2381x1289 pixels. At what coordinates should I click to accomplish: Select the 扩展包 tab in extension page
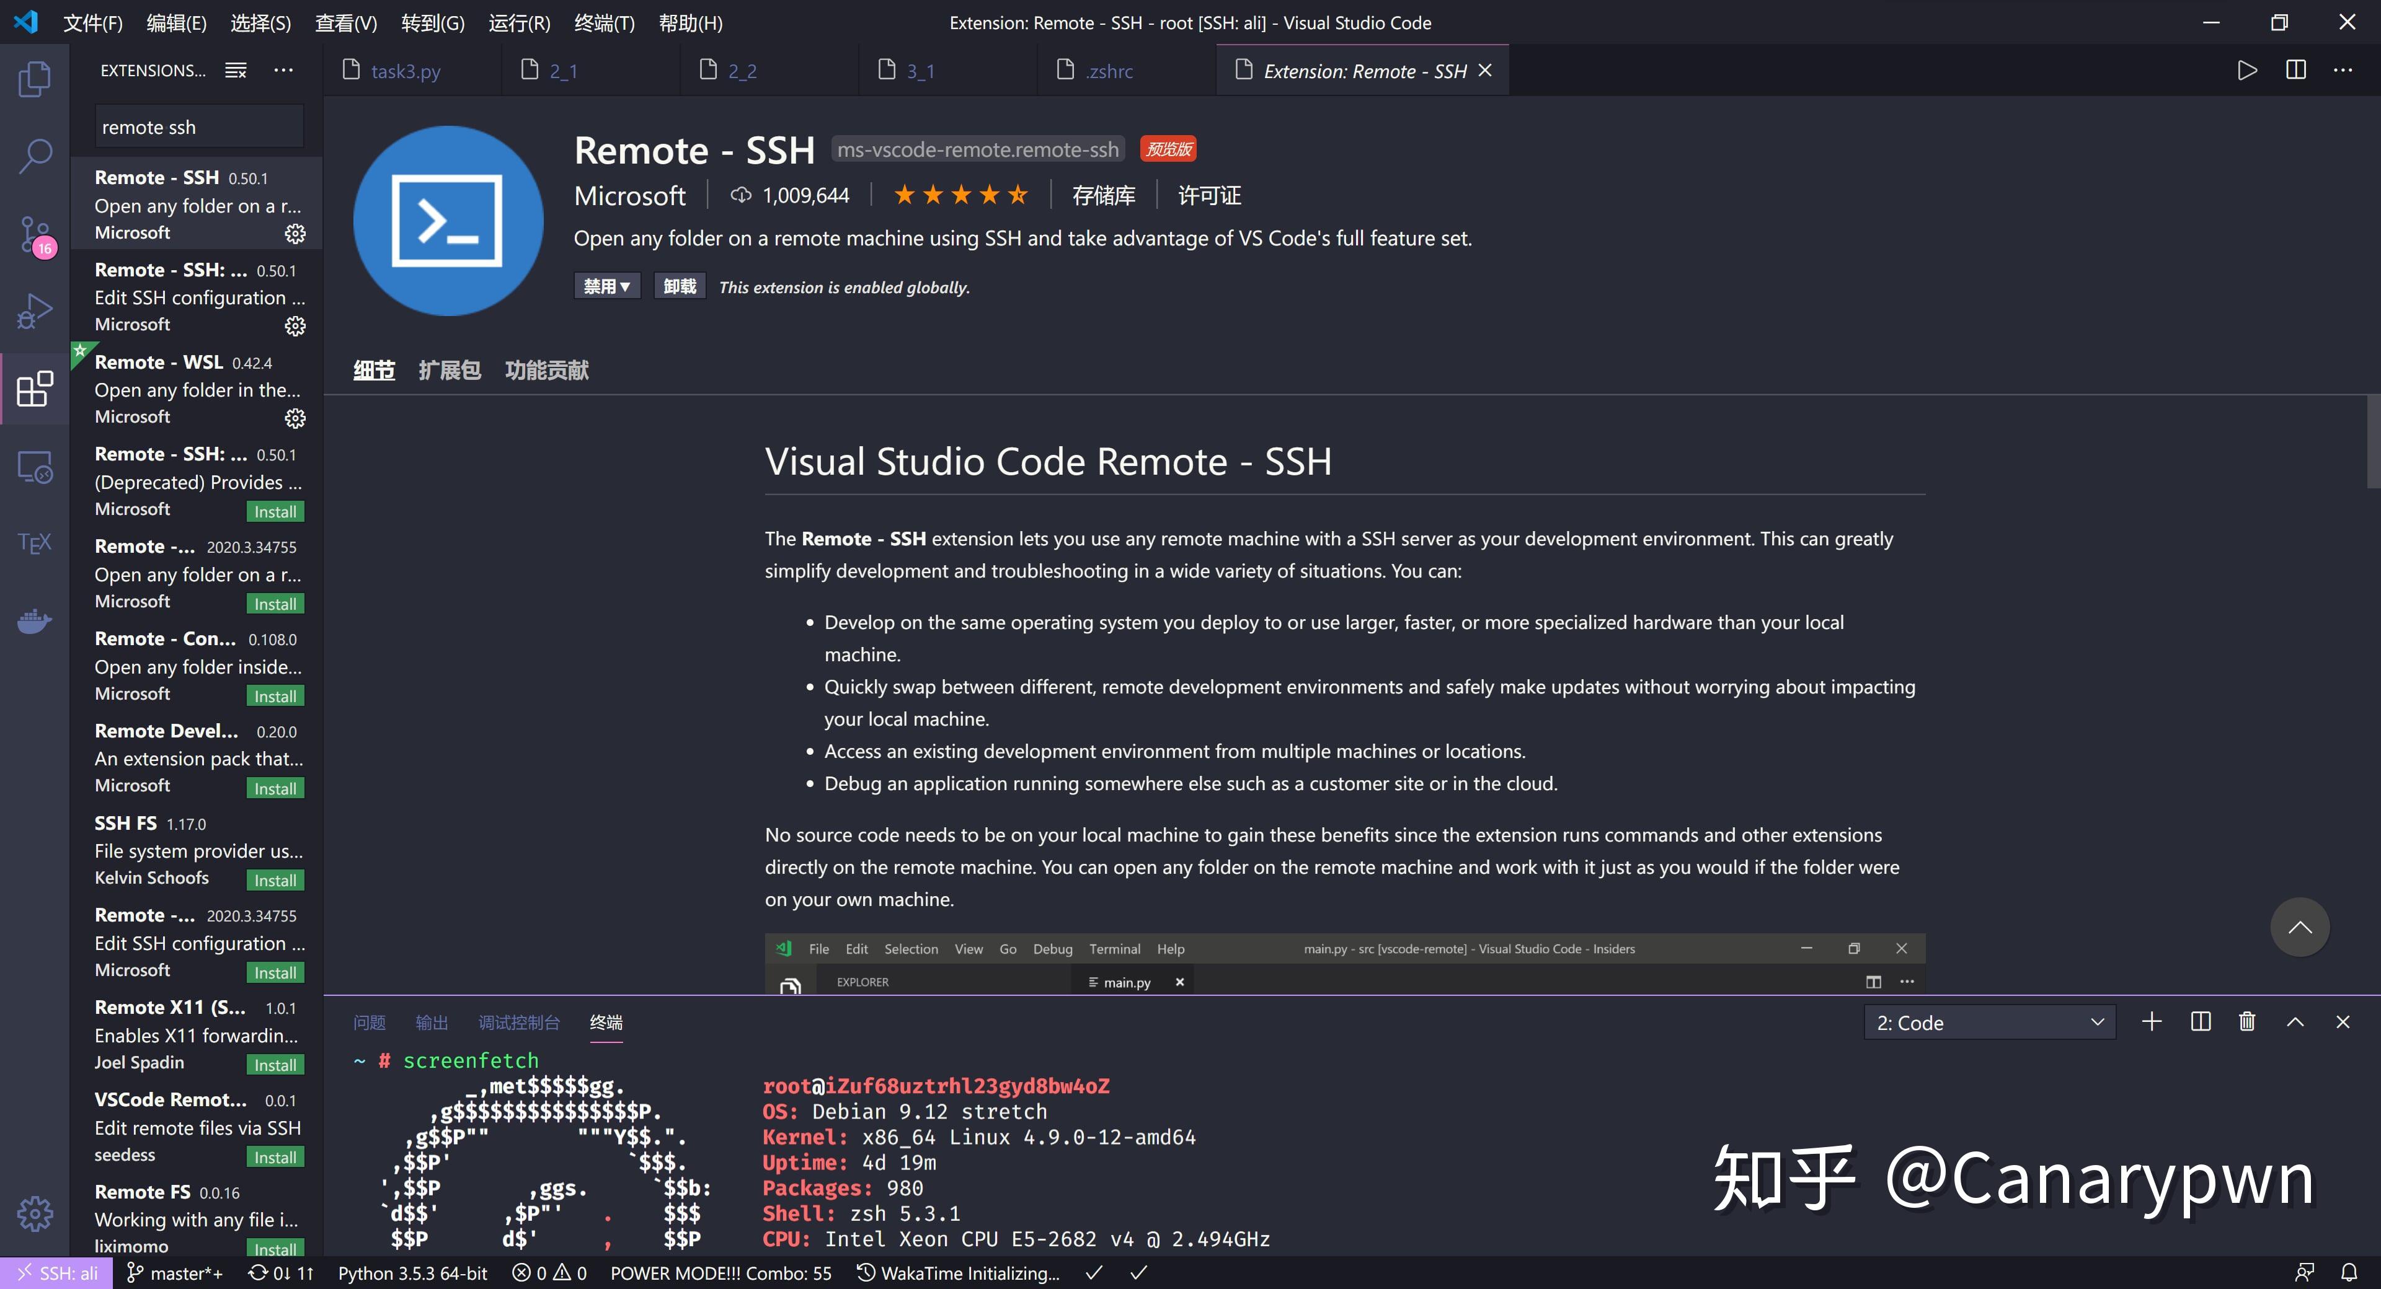(449, 371)
